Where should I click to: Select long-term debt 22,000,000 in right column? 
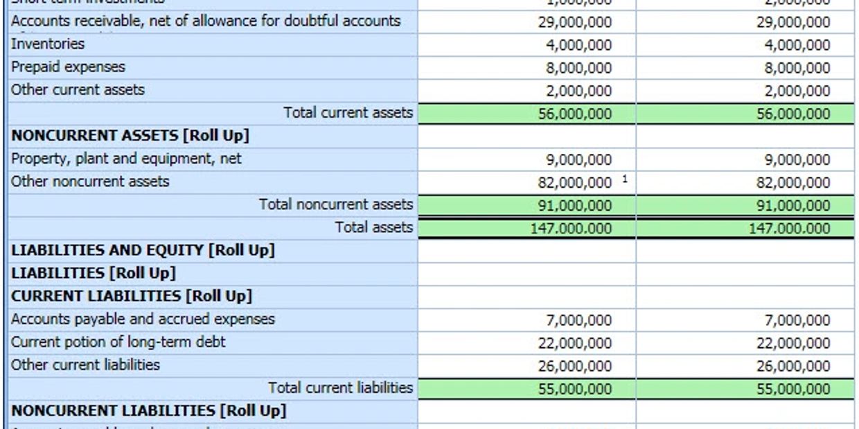[745, 343]
